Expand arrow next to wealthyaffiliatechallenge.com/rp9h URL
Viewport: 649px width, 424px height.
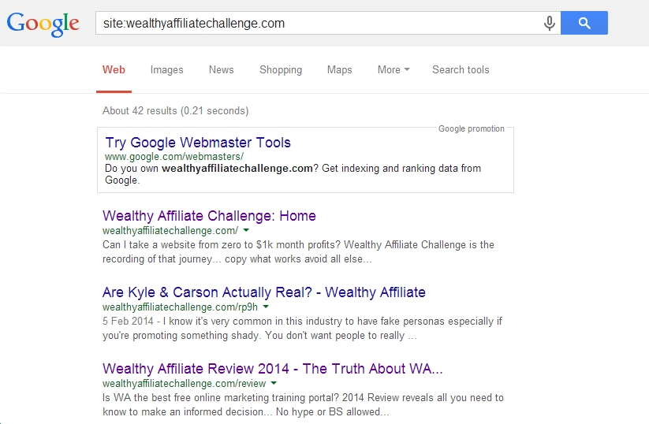click(x=266, y=307)
